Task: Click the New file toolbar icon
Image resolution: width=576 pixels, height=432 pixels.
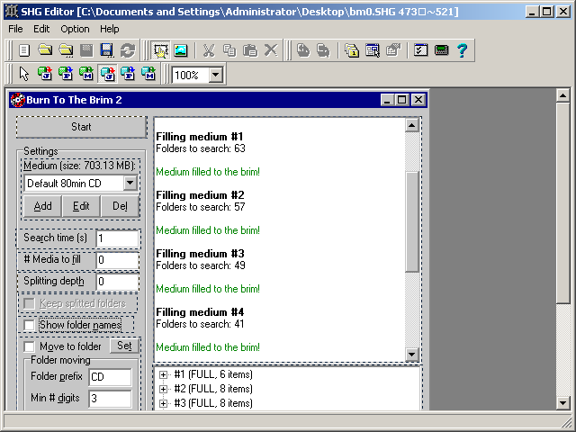Action: click(x=24, y=50)
